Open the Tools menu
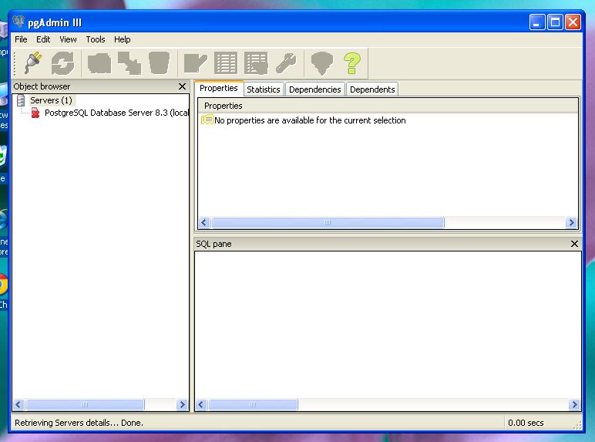Screen dimensions: 595x442 (x=96, y=39)
